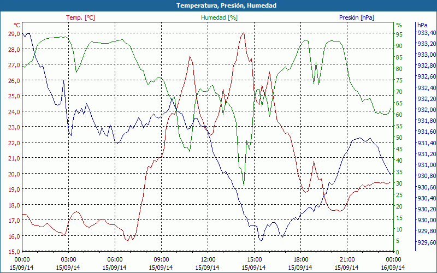Click the humidity axis value '55'

(x=399, y=126)
